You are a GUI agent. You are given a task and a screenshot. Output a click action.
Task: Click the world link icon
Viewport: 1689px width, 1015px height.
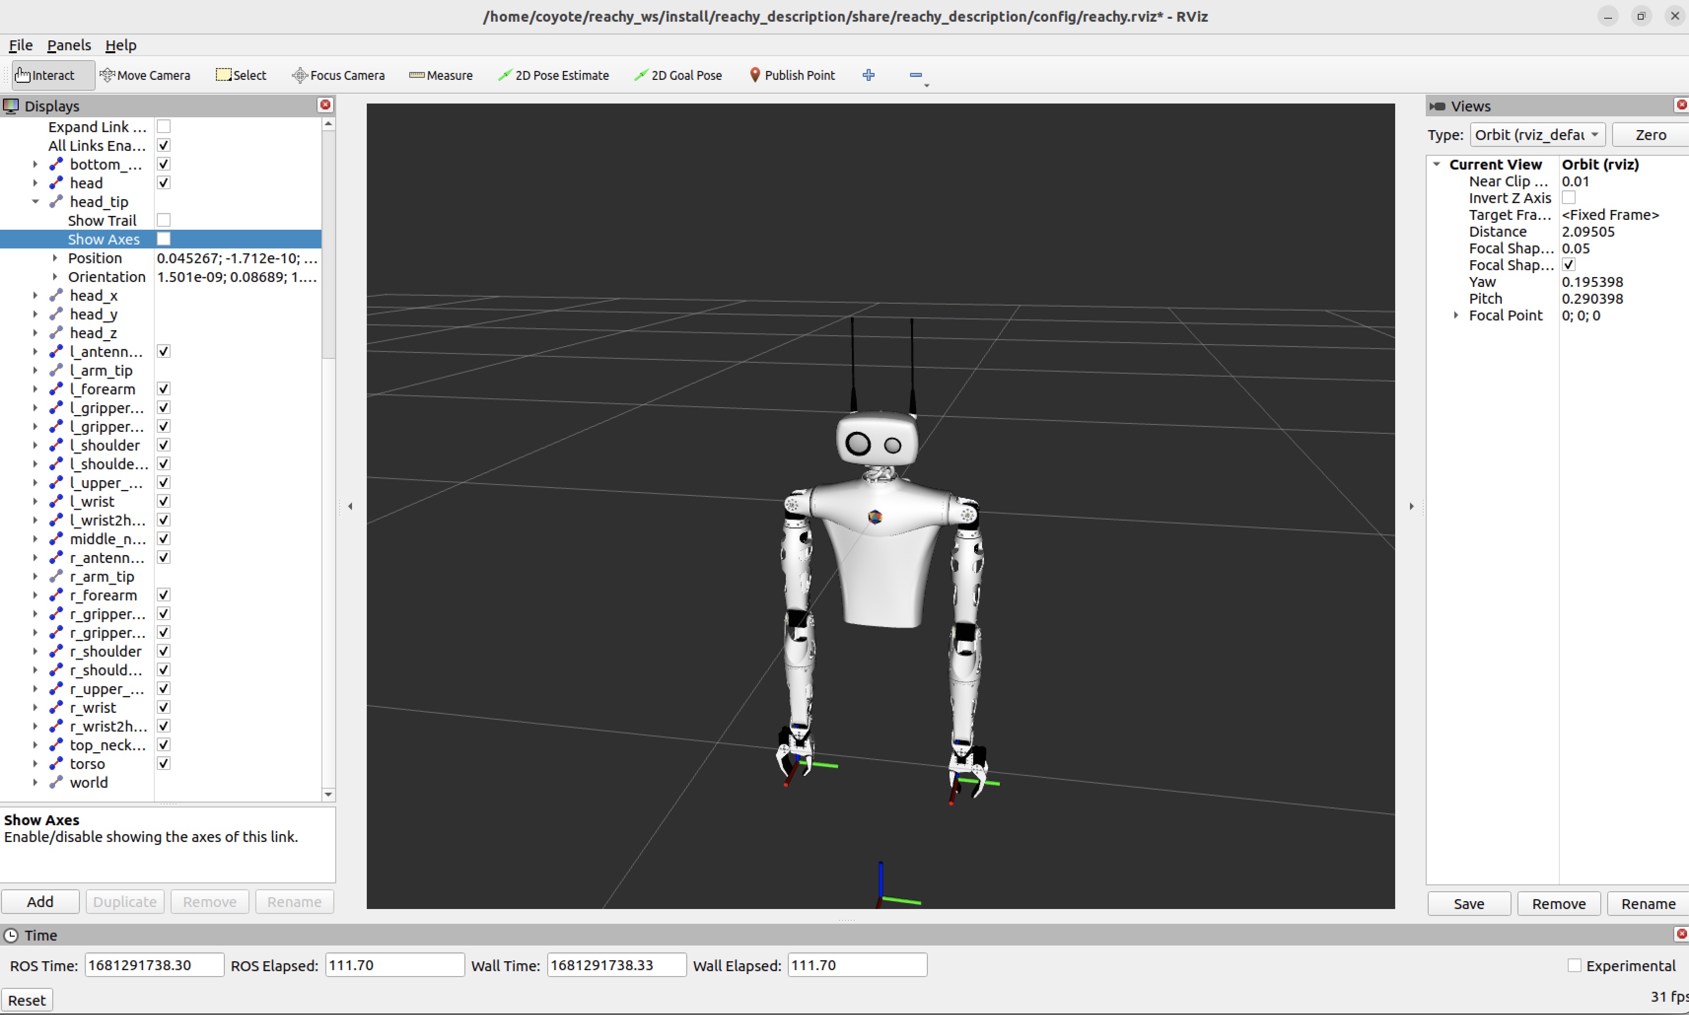tap(56, 782)
